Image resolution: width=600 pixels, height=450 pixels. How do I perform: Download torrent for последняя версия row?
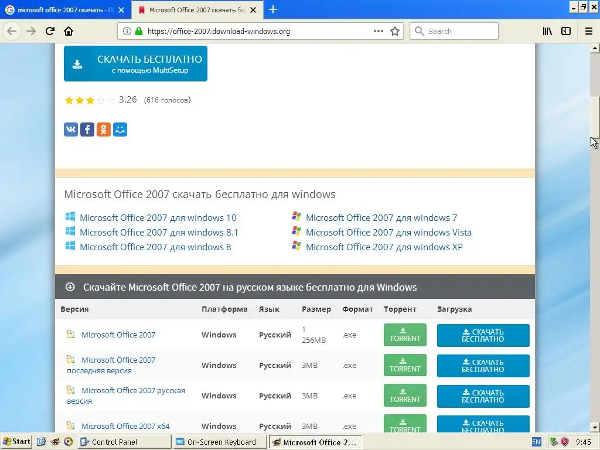405,365
